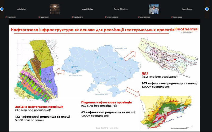Click muted mic icon beside Roman Matviienko label
Viewport: 212px width, 132px height.
click(x=106, y=17)
